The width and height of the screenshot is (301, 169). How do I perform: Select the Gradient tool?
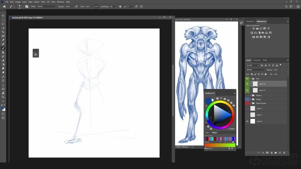(x=3, y=64)
